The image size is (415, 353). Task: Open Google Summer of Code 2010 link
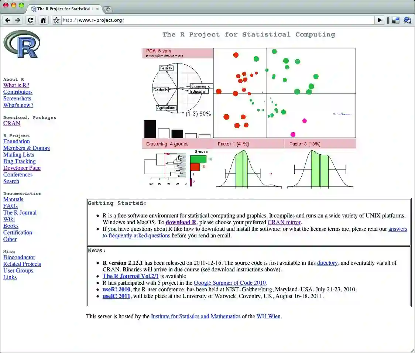pyautogui.click(x=230, y=282)
